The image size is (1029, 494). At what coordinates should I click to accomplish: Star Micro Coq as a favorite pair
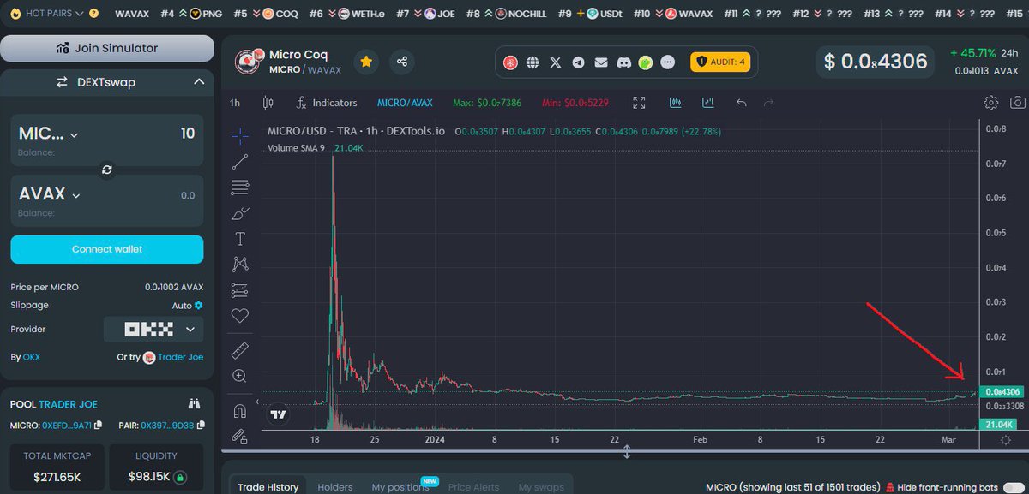(x=367, y=61)
